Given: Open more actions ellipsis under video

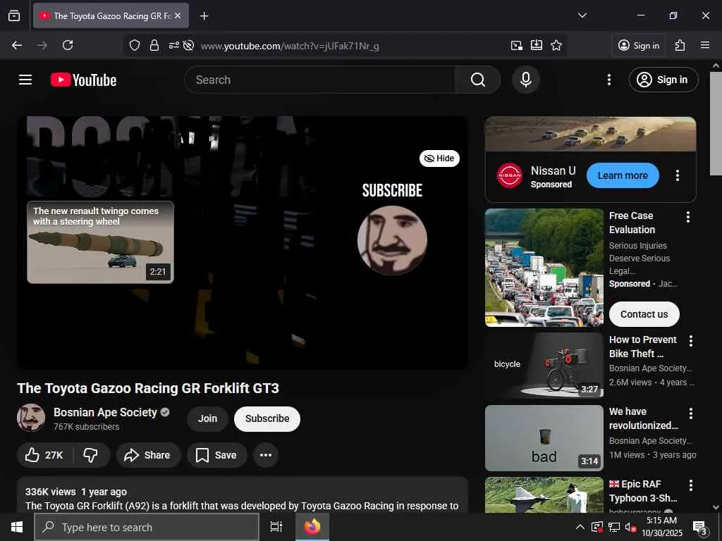Looking at the screenshot, I should (266, 455).
